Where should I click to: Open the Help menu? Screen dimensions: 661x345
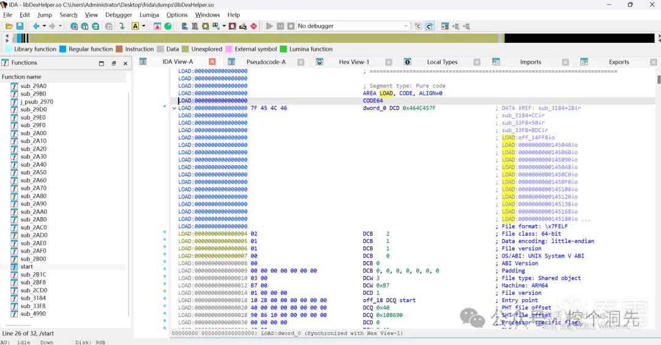[234, 15]
